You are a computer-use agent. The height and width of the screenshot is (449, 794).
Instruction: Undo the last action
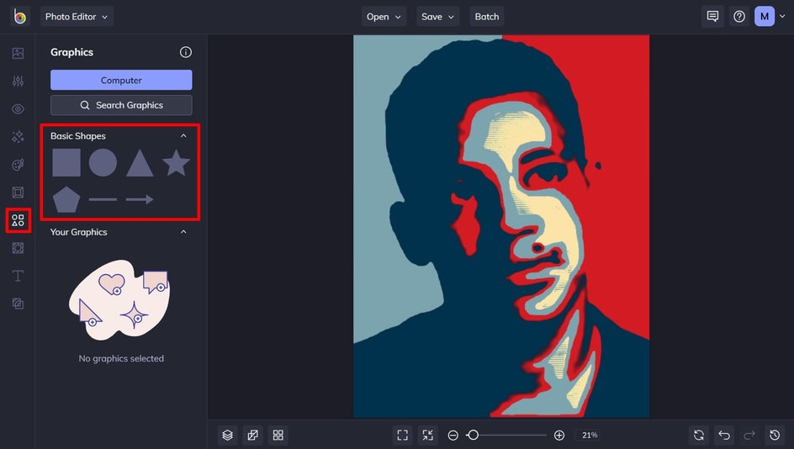pyautogui.click(x=724, y=435)
